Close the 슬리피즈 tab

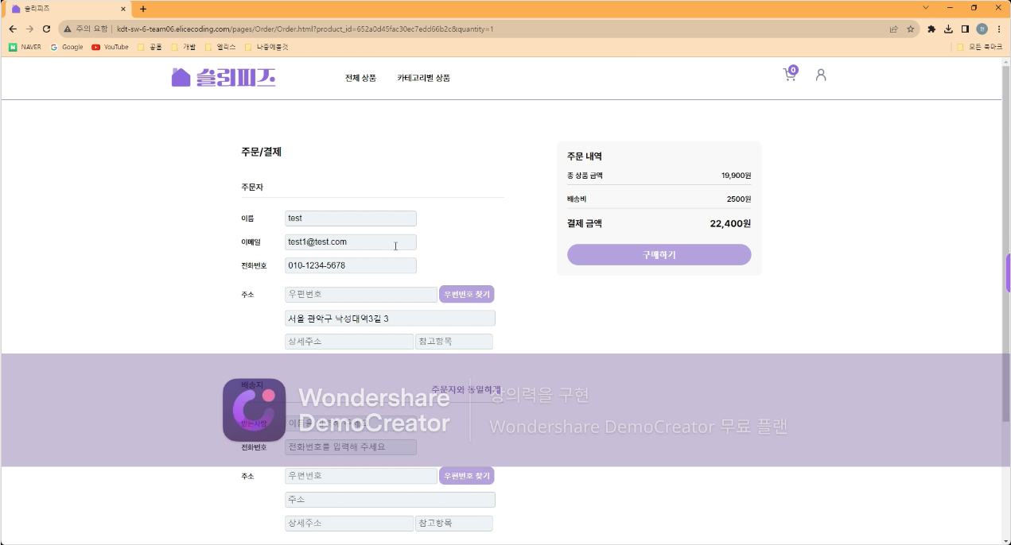coord(123,9)
